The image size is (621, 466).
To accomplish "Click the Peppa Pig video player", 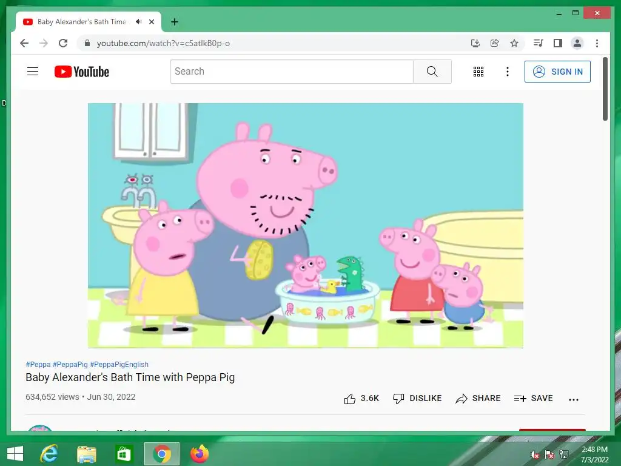I will pos(306,226).
